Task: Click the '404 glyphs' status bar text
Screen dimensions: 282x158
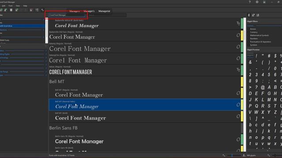Action: [252, 155]
